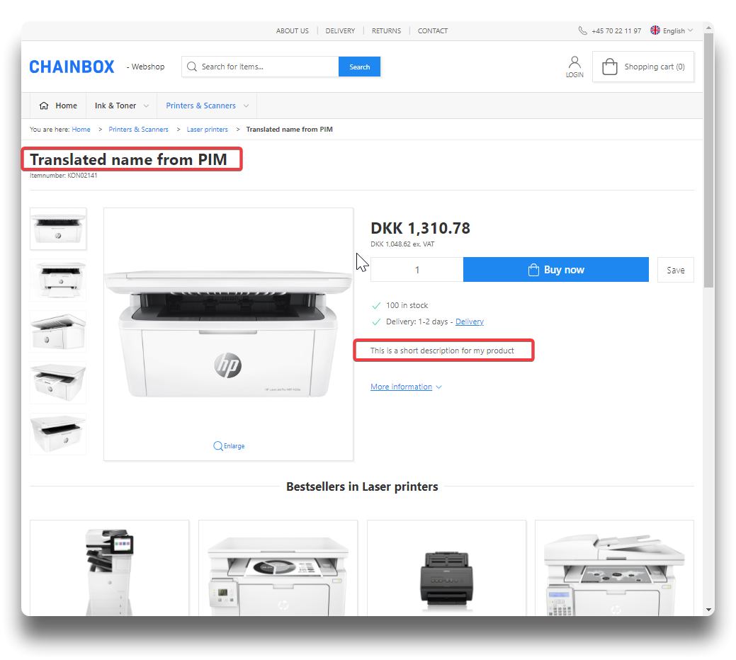
Task: Expand the Ink & Toner menu
Action: (x=121, y=106)
